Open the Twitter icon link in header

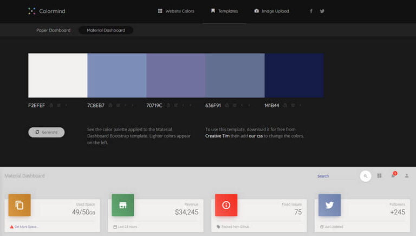point(322,11)
